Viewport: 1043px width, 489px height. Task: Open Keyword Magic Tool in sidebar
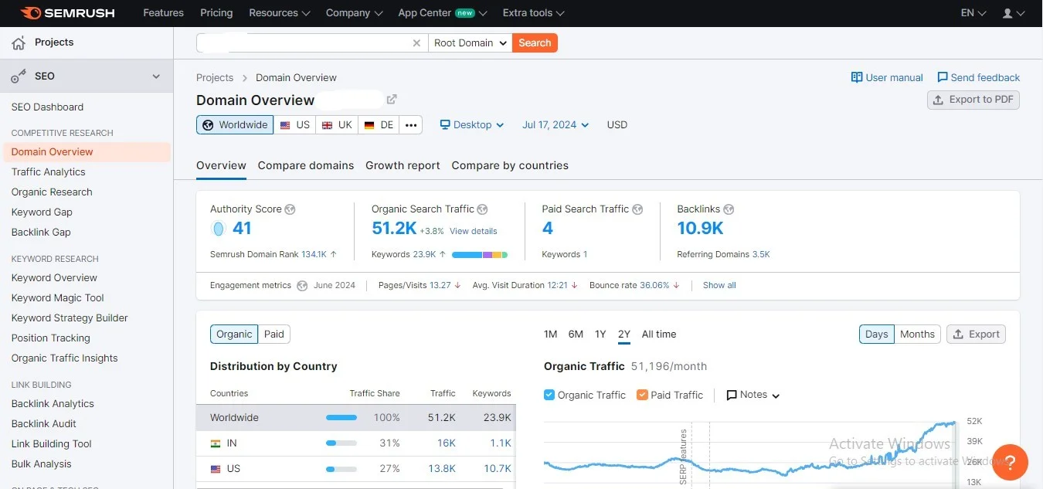[58, 298]
